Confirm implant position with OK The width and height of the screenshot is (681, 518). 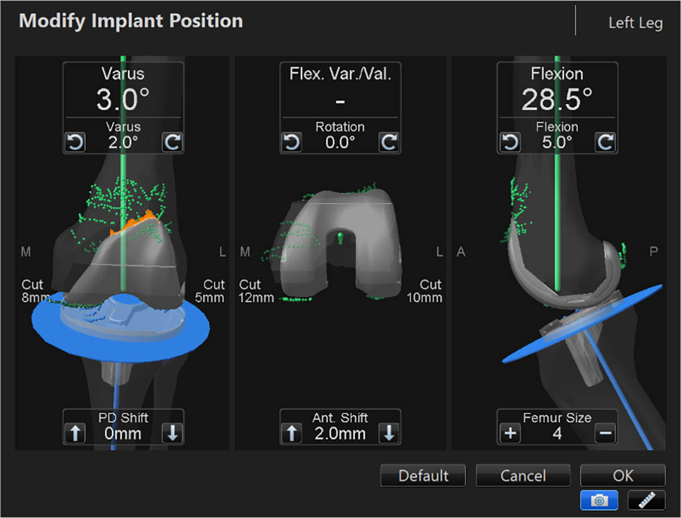pyautogui.click(x=623, y=475)
